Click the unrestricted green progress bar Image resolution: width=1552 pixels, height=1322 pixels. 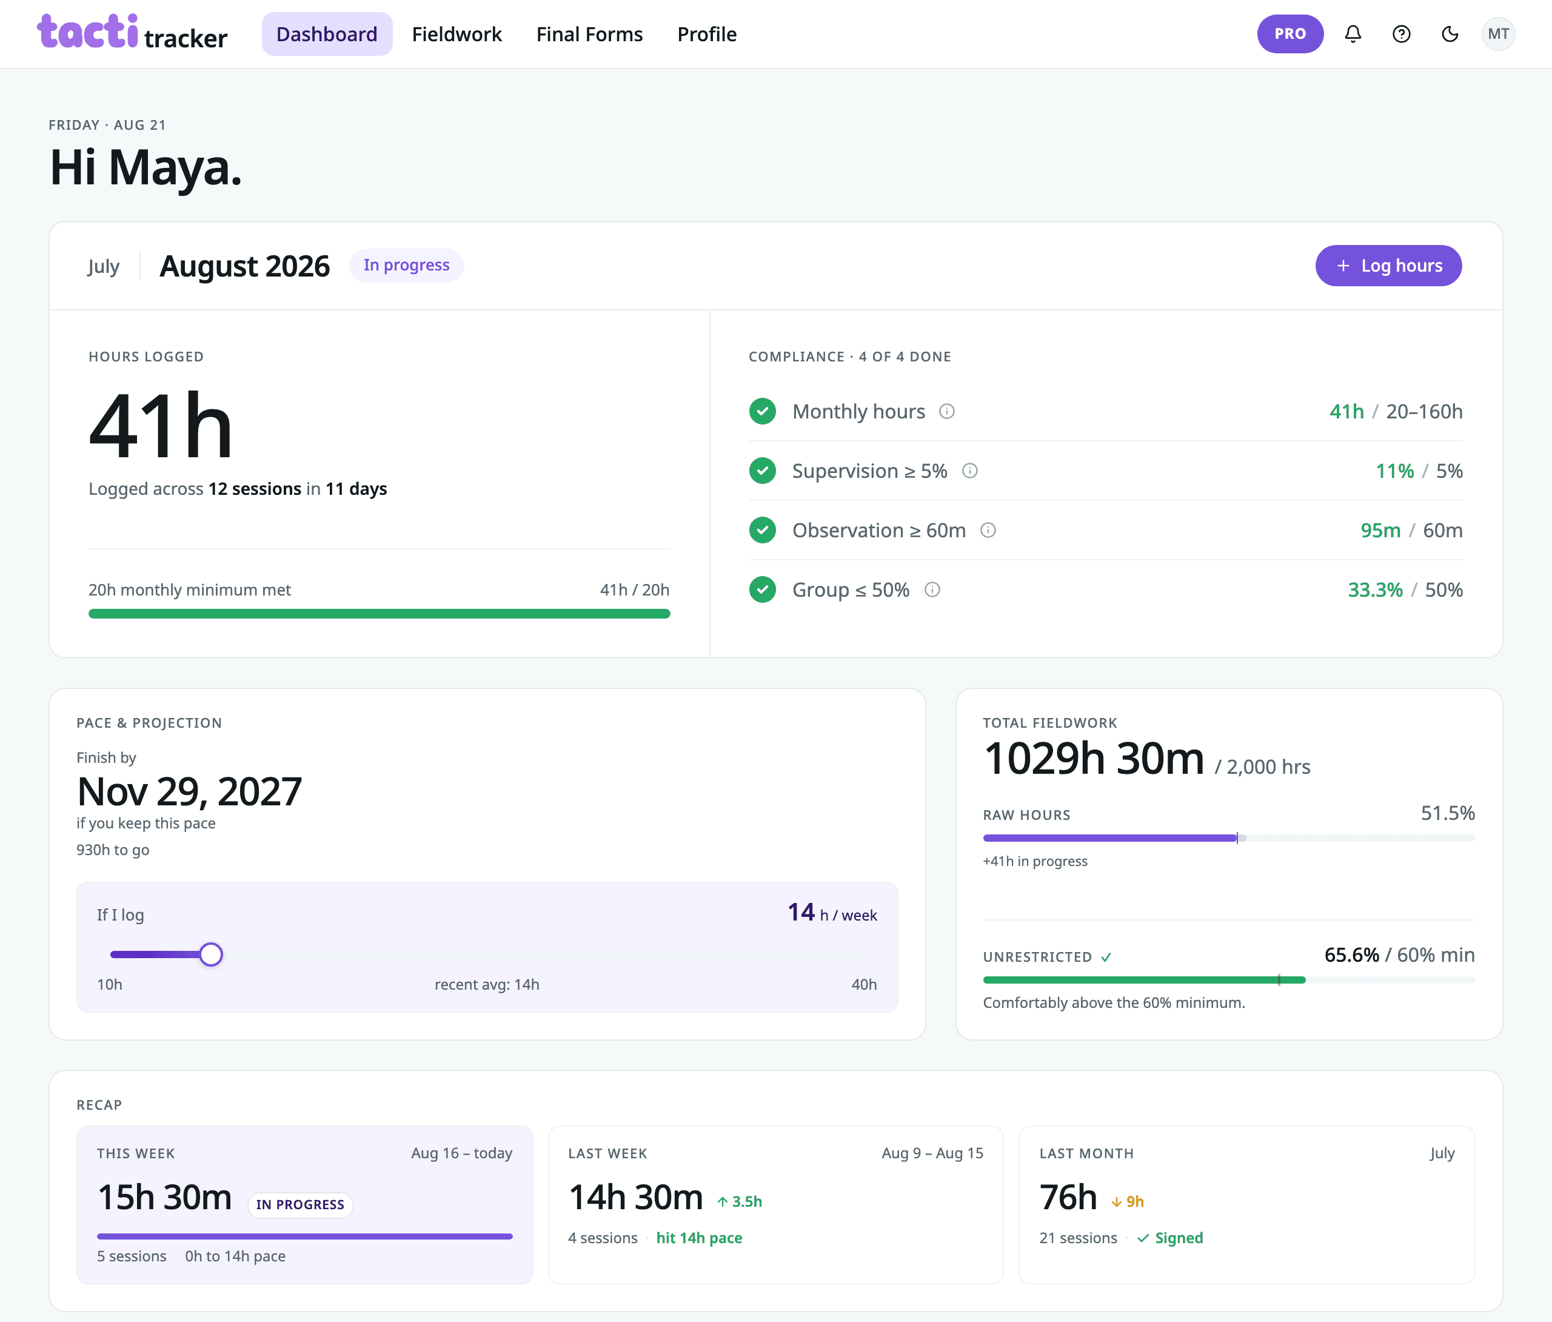(1228, 979)
